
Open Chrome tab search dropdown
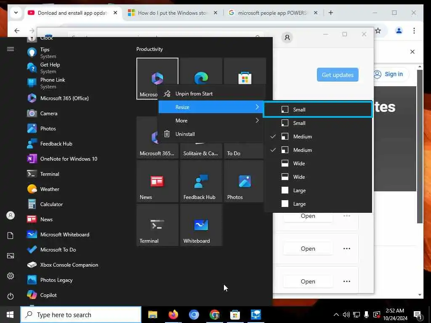point(16,13)
